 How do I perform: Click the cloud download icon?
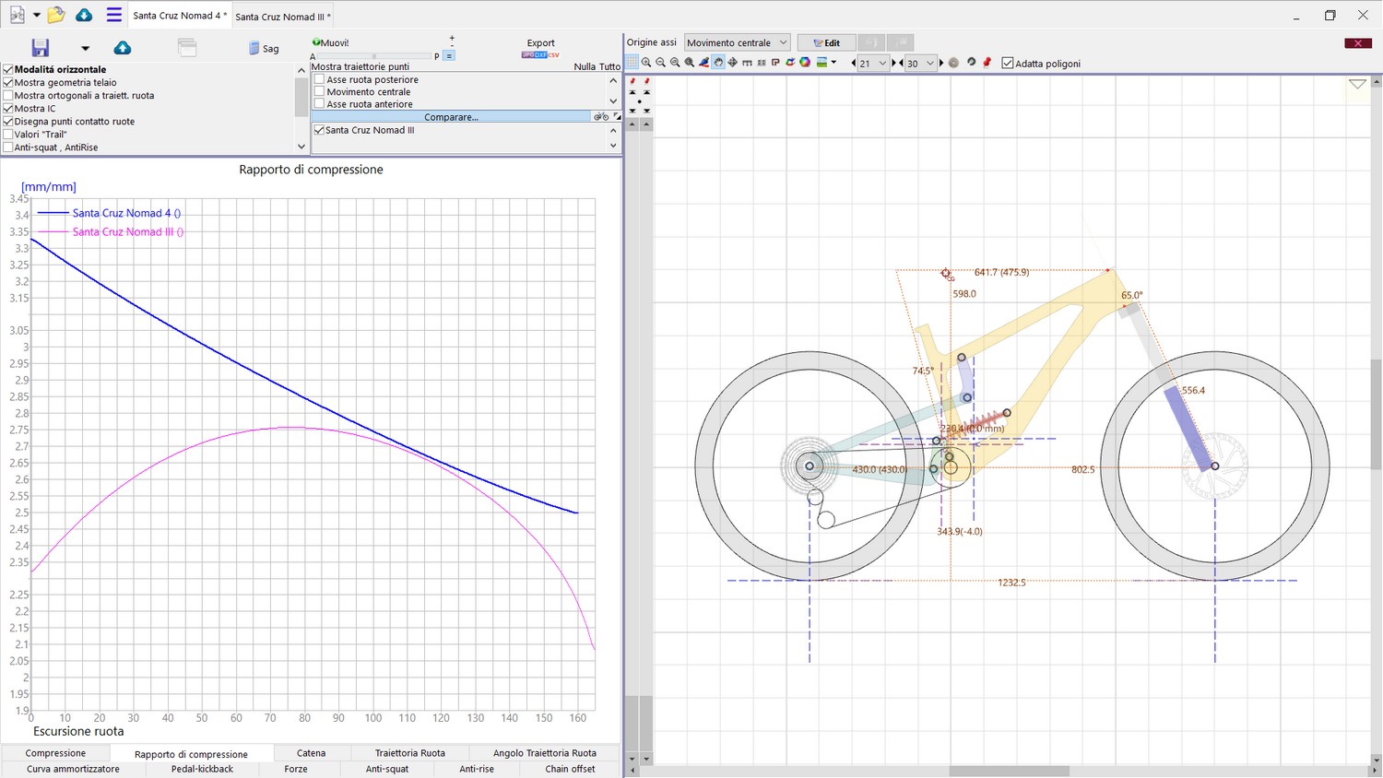pyautogui.click(x=84, y=15)
